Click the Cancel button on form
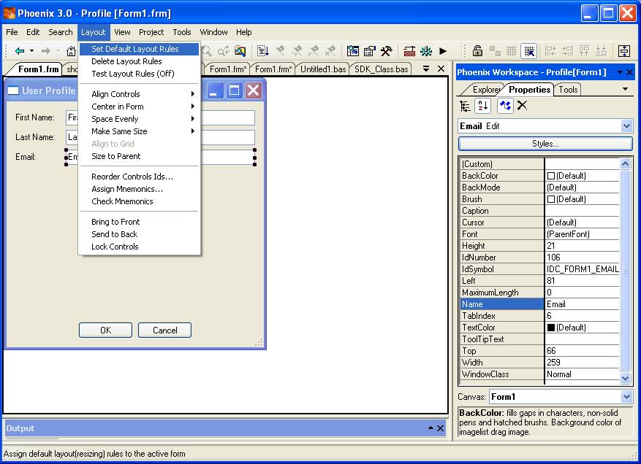641x464 pixels. click(164, 330)
